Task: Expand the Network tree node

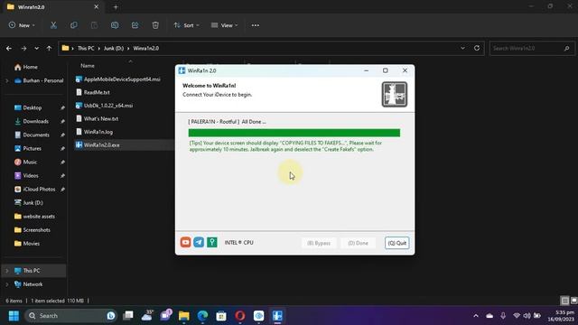Action: tap(6, 284)
